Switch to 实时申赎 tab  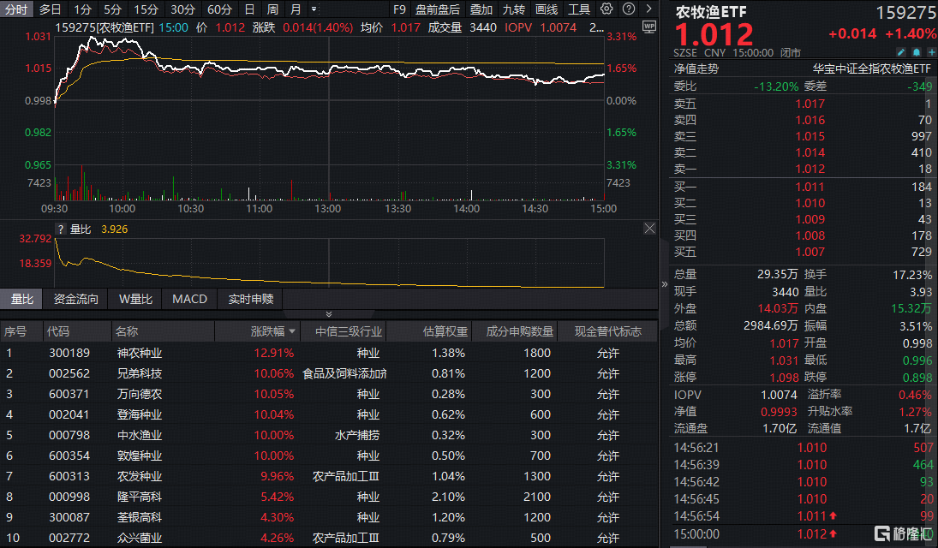pyautogui.click(x=251, y=299)
